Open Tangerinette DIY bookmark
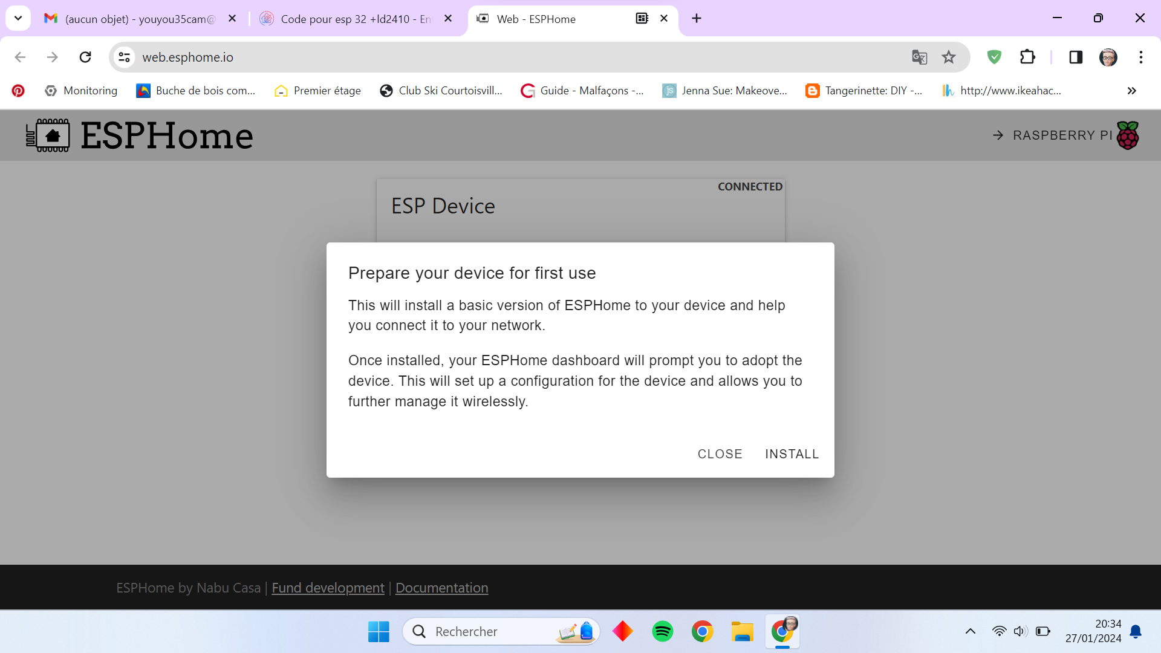1161x653 pixels. pos(864,91)
